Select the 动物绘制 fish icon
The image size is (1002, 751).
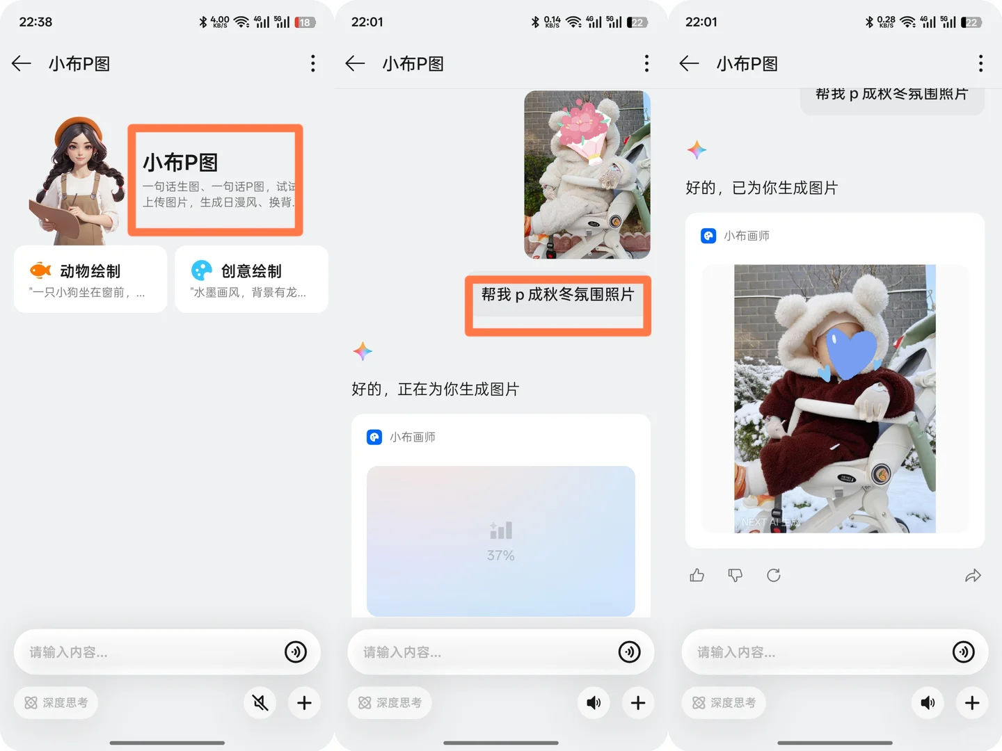pos(41,270)
